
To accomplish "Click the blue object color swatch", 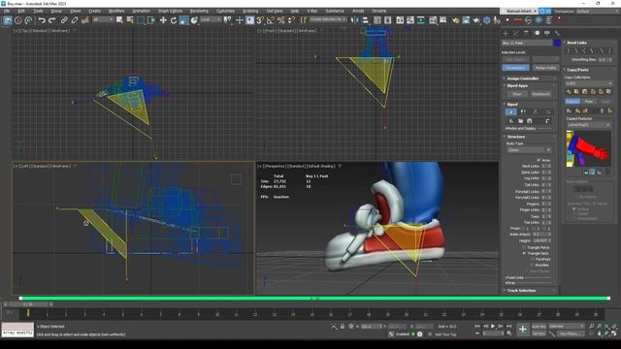I will [x=557, y=43].
